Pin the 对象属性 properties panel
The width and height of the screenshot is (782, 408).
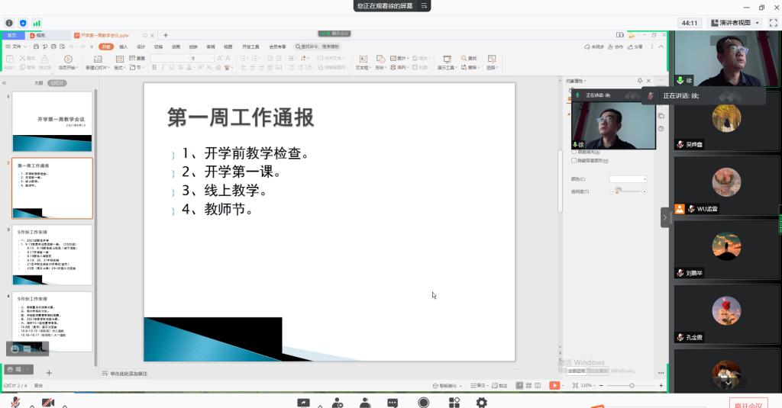click(640, 81)
